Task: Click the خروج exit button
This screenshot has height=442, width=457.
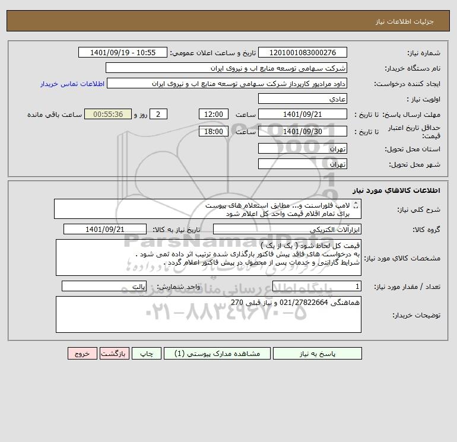Action: tap(82, 354)
